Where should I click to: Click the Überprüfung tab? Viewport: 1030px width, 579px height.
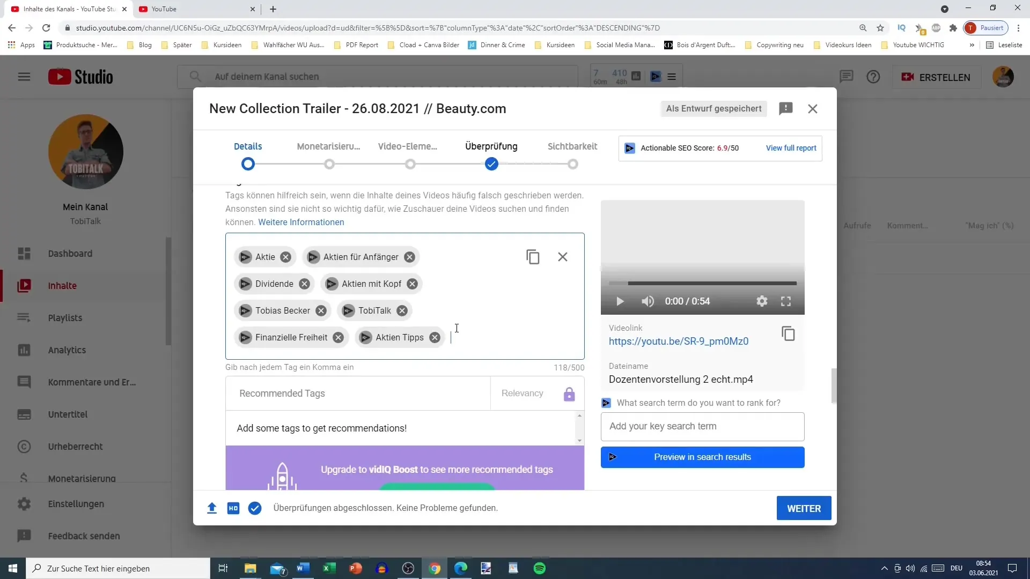[x=490, y=146]
